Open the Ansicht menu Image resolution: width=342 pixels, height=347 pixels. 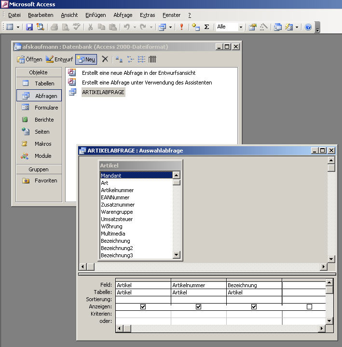tap(69, 15)
